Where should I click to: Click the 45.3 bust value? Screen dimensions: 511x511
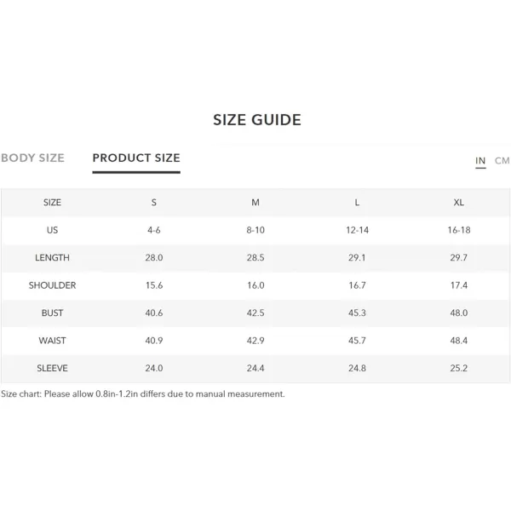point(357,313)
